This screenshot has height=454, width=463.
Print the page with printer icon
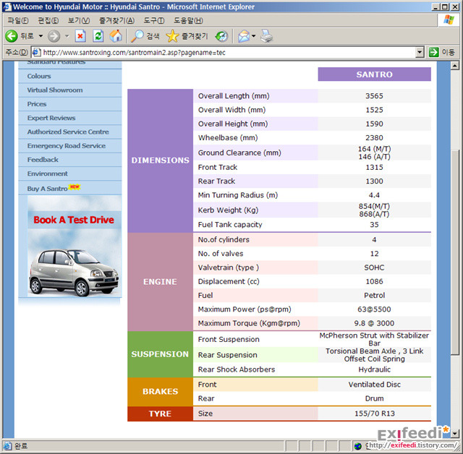(x=267, y=36)
